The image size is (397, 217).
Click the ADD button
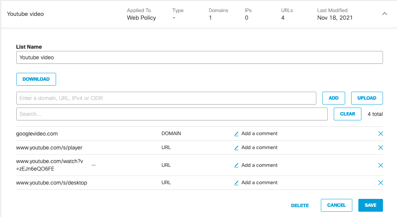coord(333,98)
